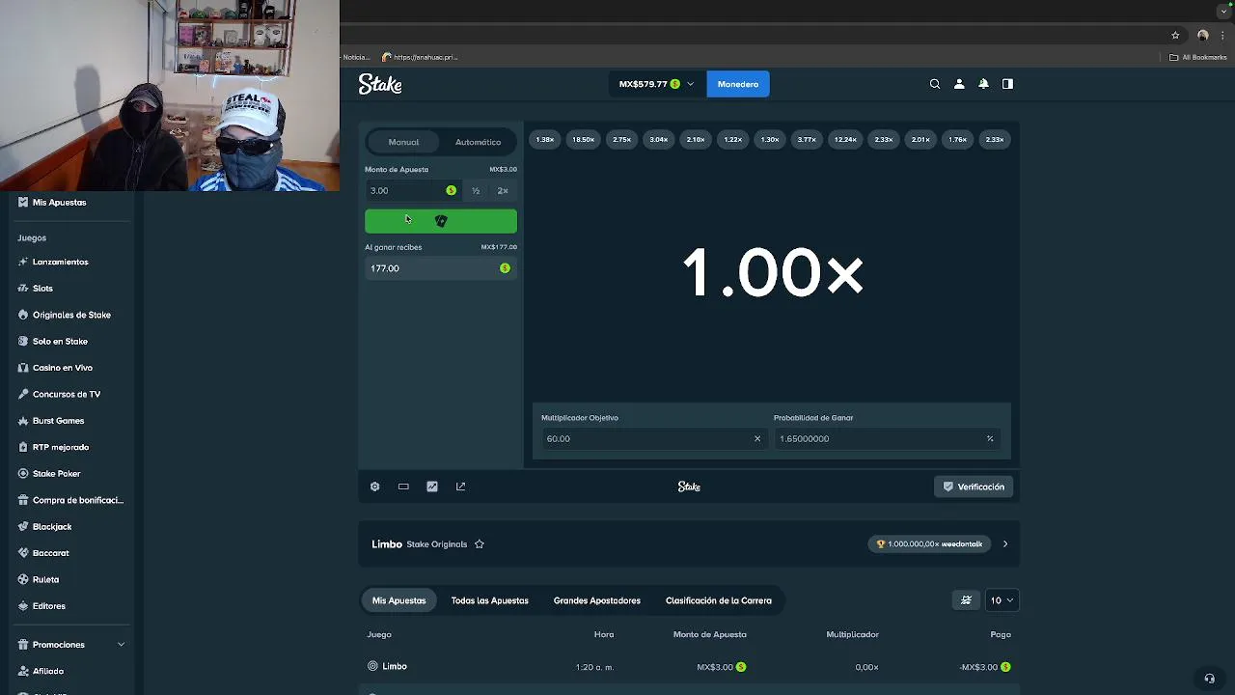The width and height of the screenshot is (1235, 695).
Task: Open the Blackjack cards icon
Action: [22, 527]
